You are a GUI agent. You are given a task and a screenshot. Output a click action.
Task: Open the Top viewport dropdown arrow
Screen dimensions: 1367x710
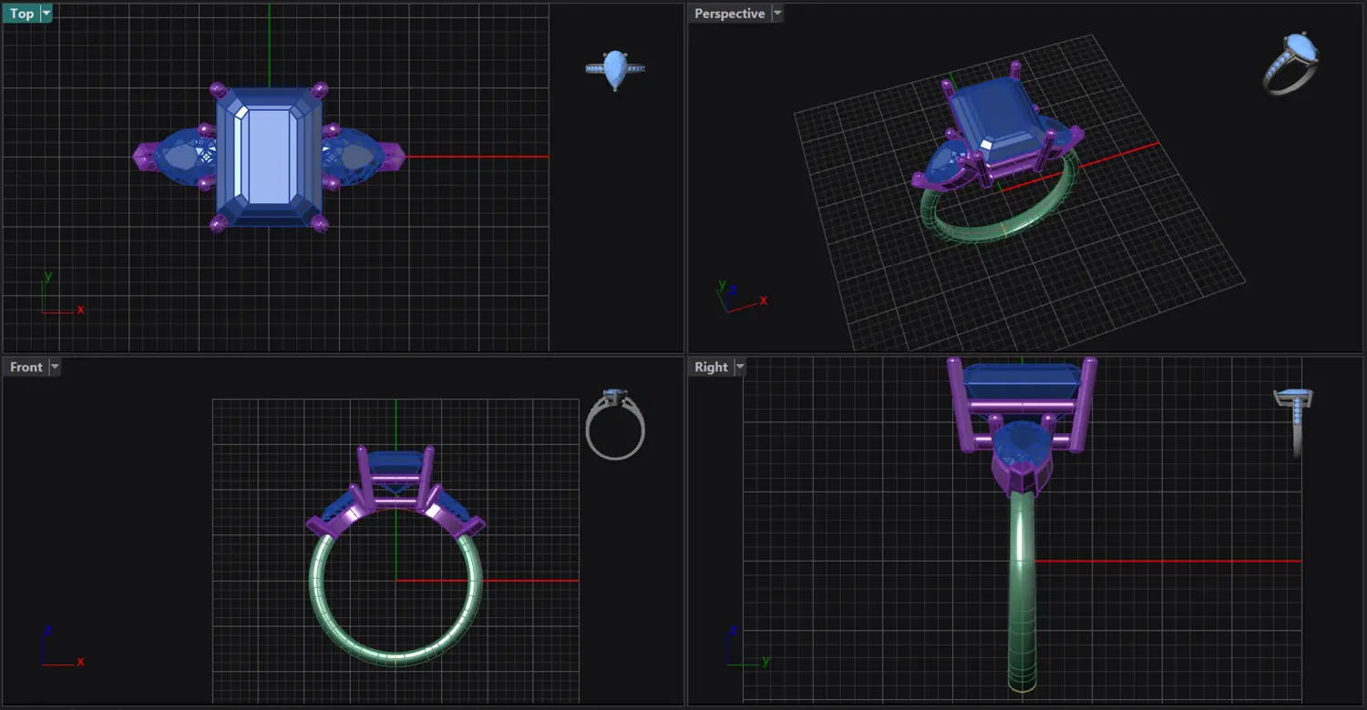point(46,14)
